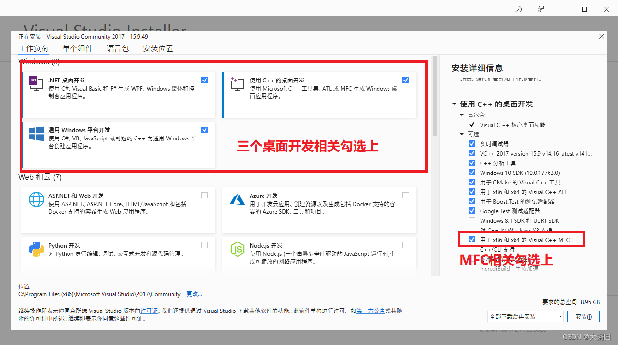The height and width of the screenshot is (345, 618).
Task: Close the installer dialog with X
Action: (602, 36)
